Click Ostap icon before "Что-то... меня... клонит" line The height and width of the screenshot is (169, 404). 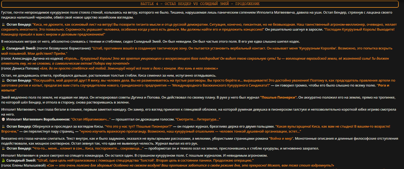(3, 148)
